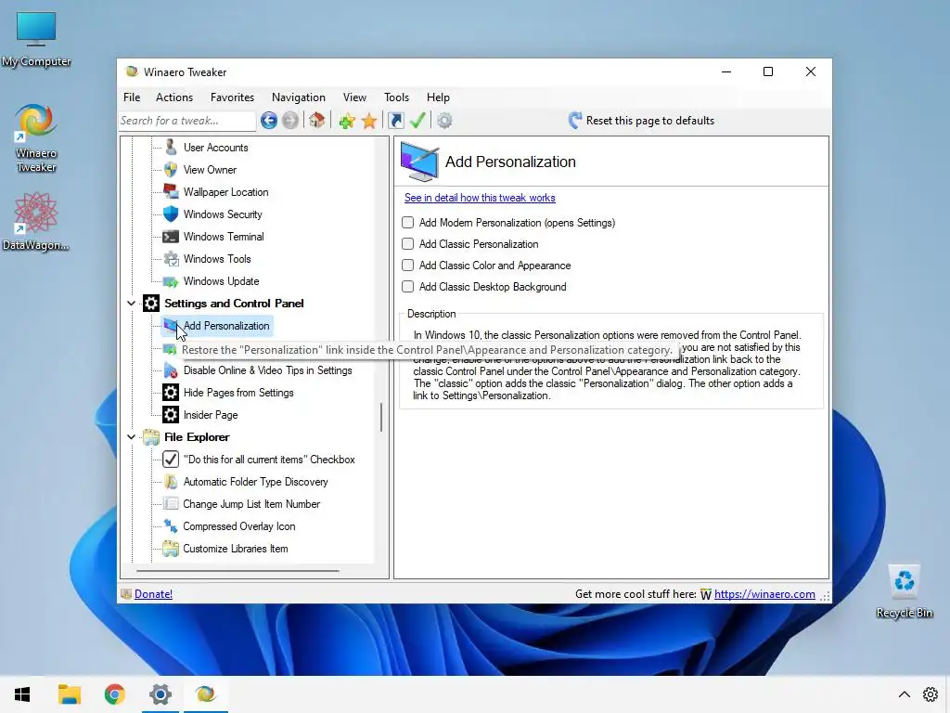Select the Windows Security shield icon

point(171,214)
